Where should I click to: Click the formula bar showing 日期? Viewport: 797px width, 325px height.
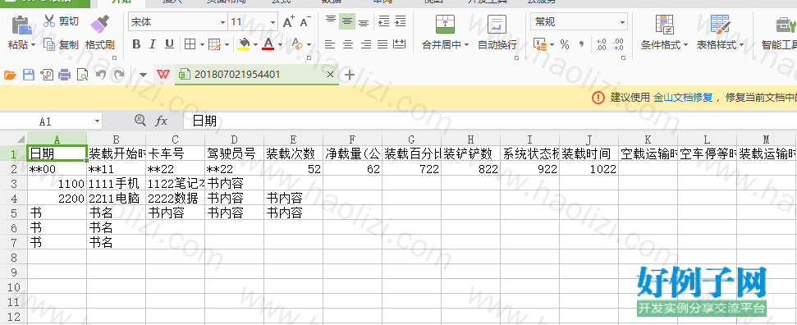(x=489, y=121)
